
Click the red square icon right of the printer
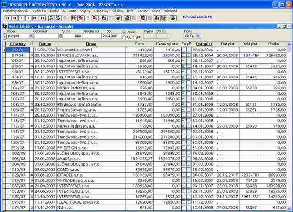click(x=143, y=18)
